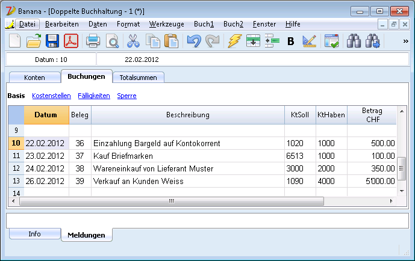Toggle bold with the B icon
Screen dimensions: 415x261
(290, 41)
